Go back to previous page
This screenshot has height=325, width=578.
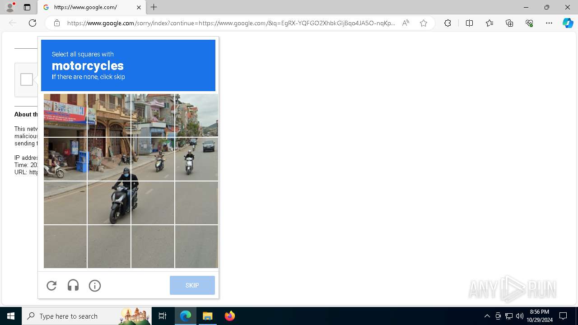pyautogui.click(x=13, y=23)
